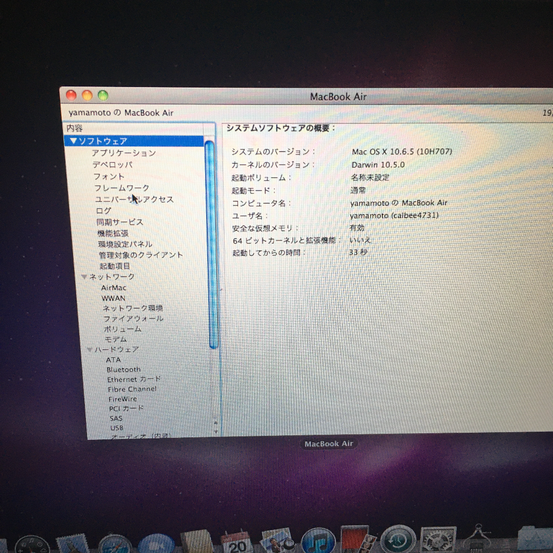Viewport: 553px width, 553px height.
Task: Click the sidebar scroll down arrow
Action: [x=216, y=431]
